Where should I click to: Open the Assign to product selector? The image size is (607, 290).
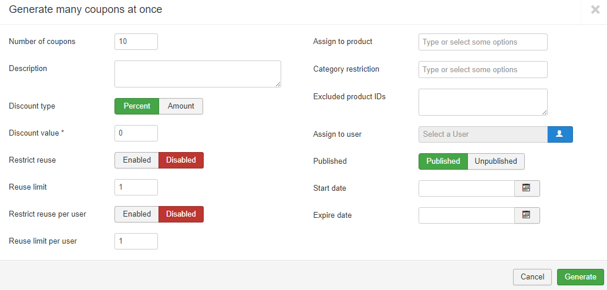(x=483, y=42)
